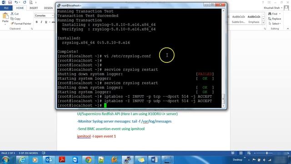Open Google Chrome from the taskbar
Viewport: 291px width, 164px height.
click(x=88, y=160)
